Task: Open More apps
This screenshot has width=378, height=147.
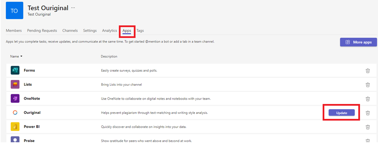Action: click(x=358, y=42)
